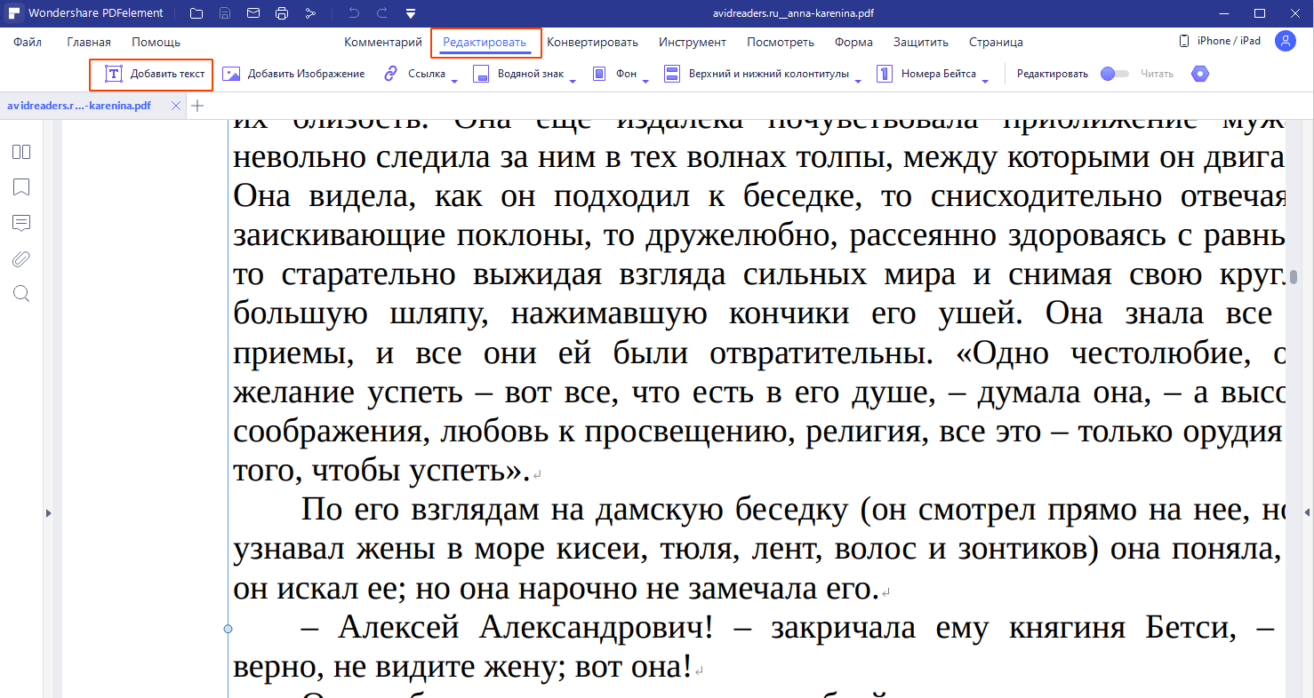The image size is (1314, 698).
Task: Switch to the Форма tab
Action: click(x=853, y=42)
